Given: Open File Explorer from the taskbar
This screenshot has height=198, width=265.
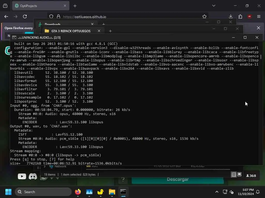Looking at the screenshot, I should click(x=112, y=192).
